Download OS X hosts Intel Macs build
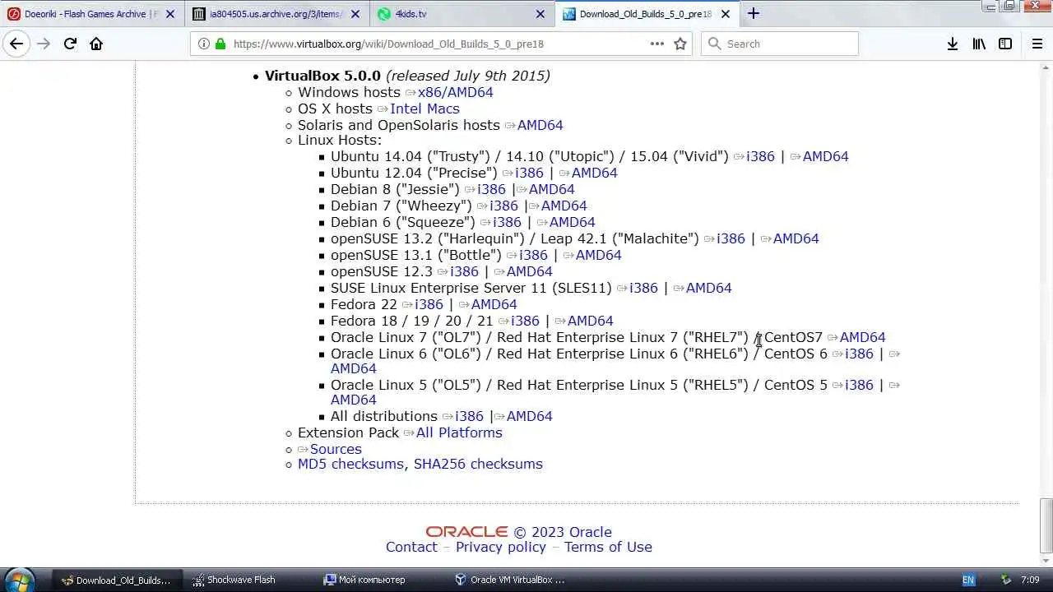The image size is (1053, 592). pos(424,109)
